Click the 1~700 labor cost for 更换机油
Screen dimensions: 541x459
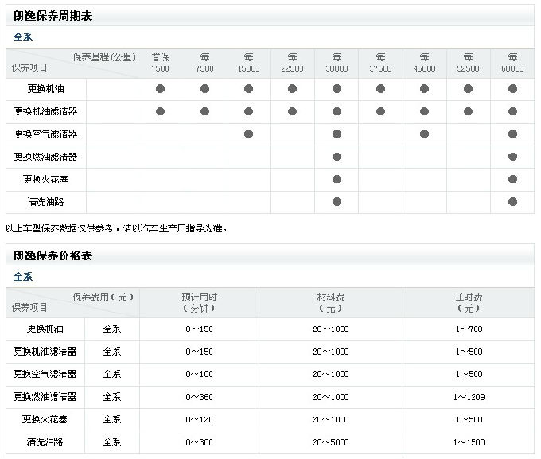click(469, 329)
